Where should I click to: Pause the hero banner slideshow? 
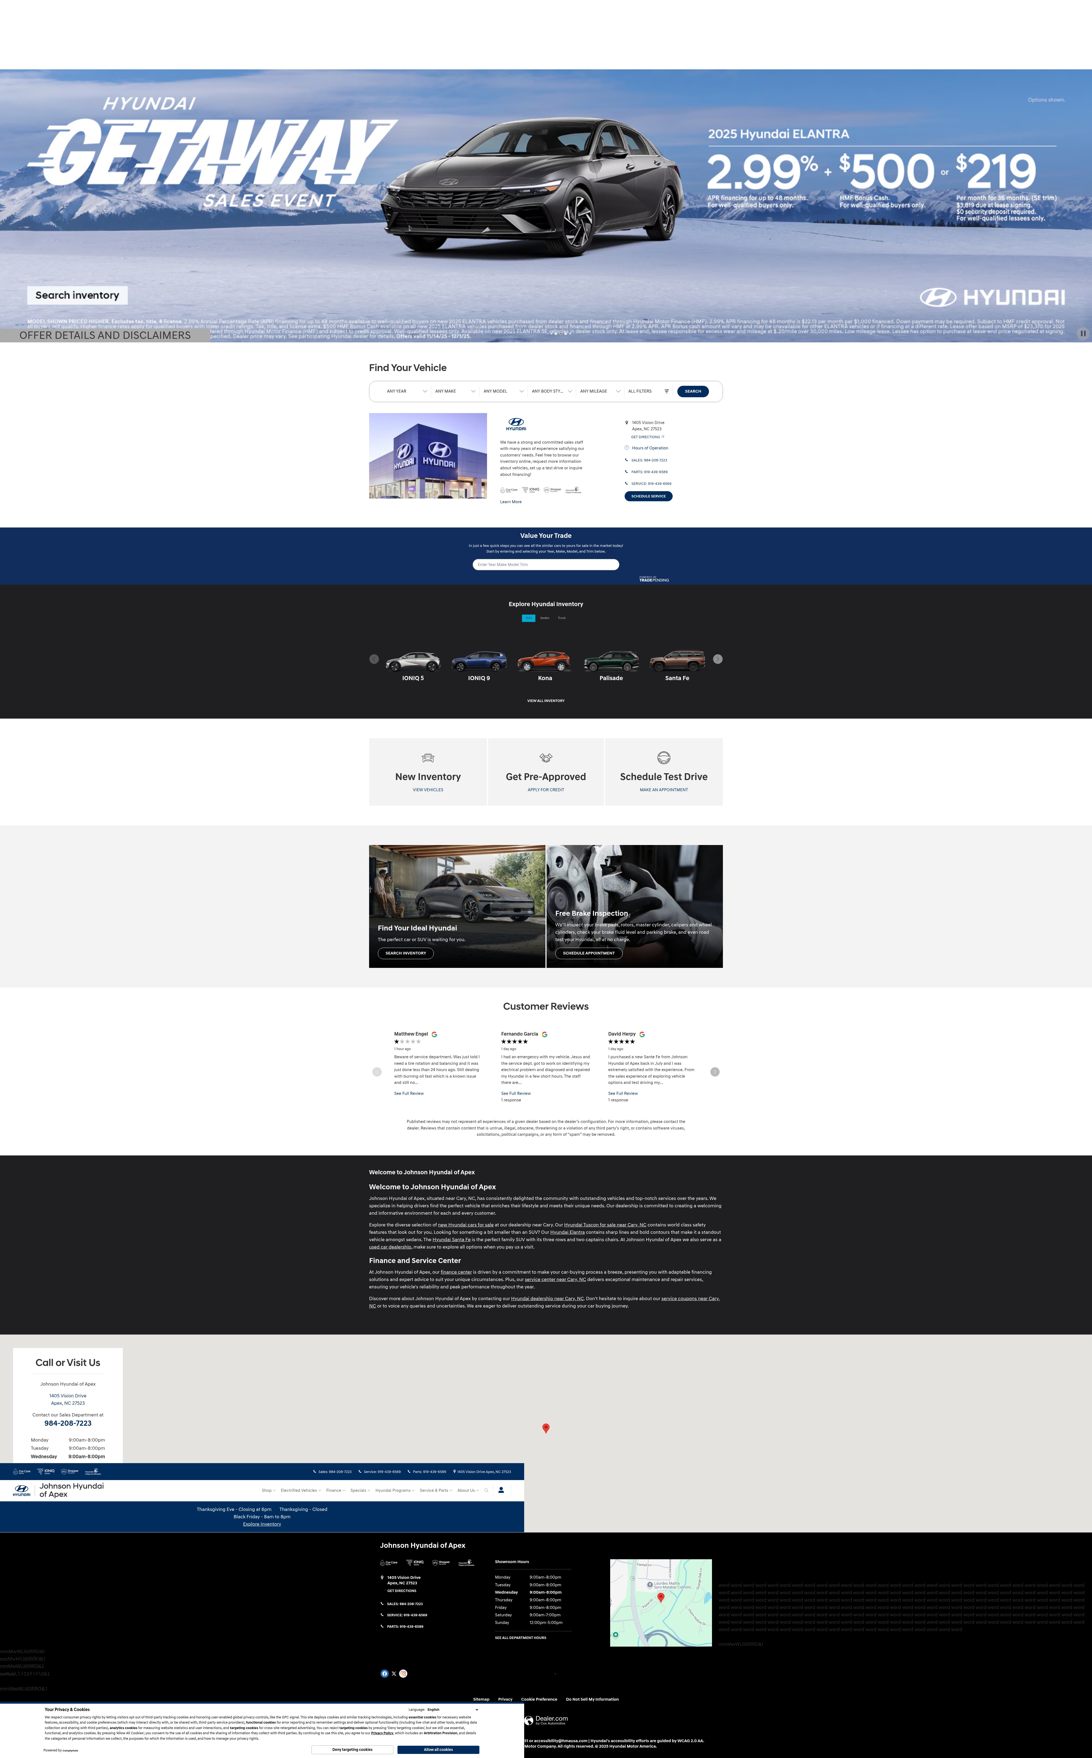tap(1083, 333)
